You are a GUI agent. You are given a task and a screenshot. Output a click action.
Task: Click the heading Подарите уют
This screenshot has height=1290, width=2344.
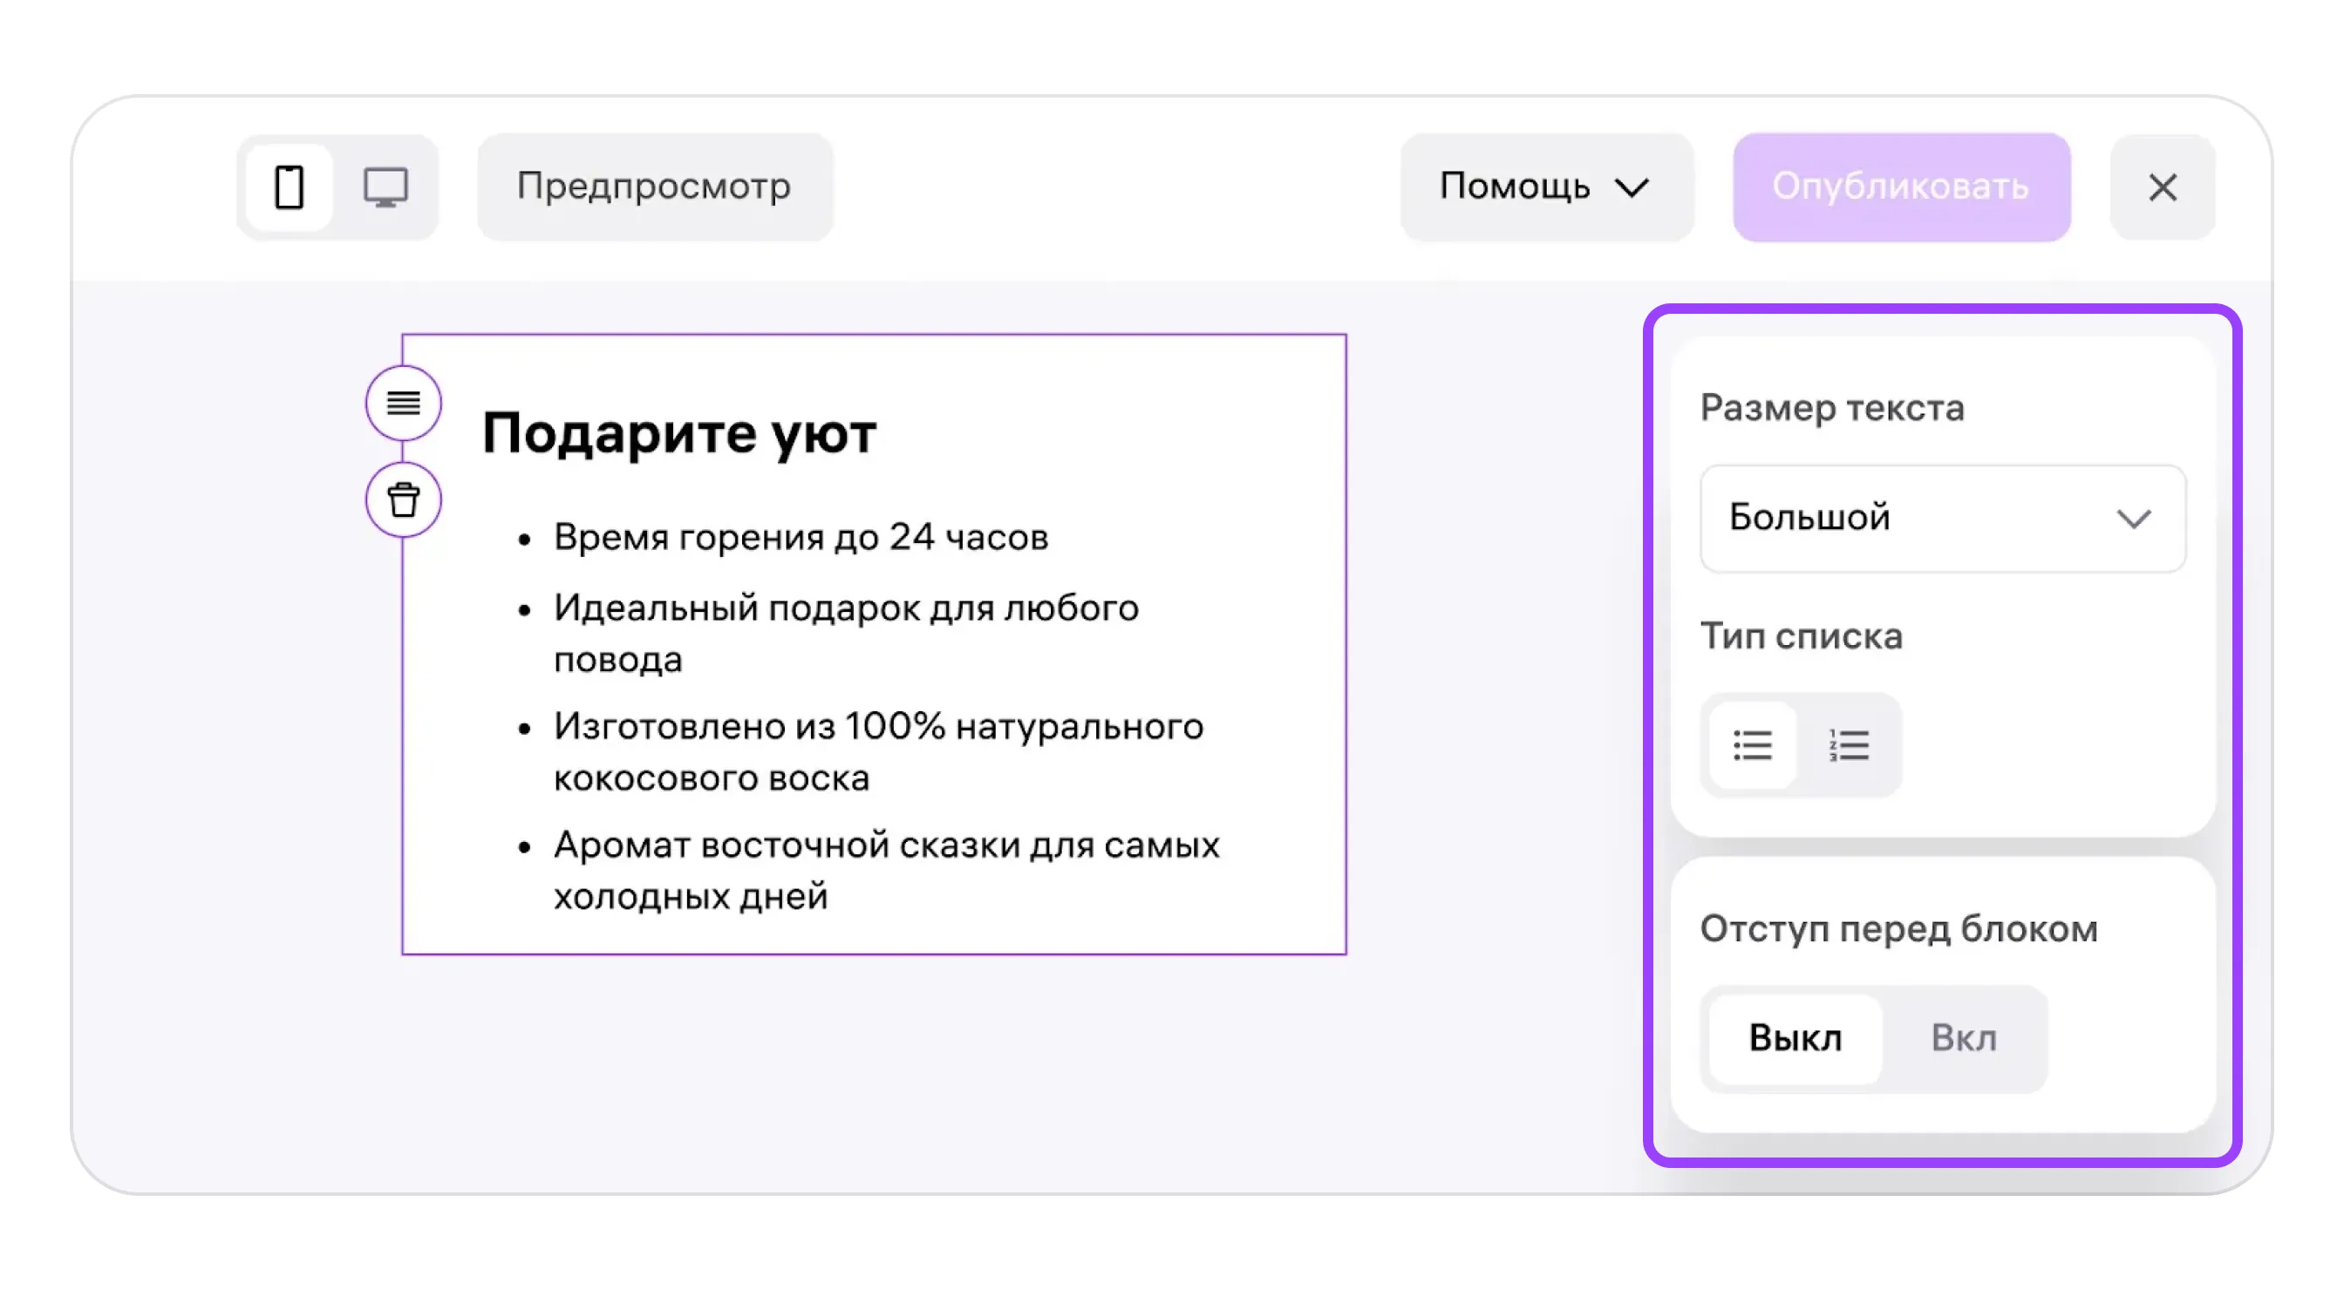(x=678, y=433)
